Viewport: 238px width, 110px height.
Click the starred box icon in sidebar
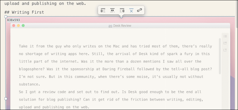tap(225, 50)
